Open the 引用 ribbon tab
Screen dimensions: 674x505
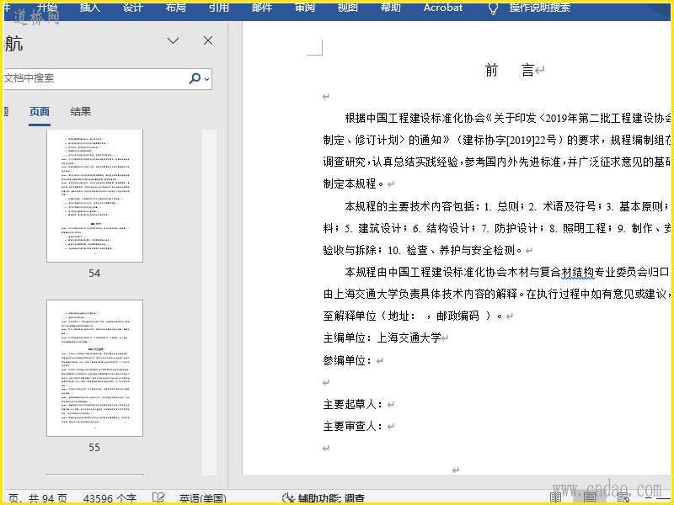[219, 8]
